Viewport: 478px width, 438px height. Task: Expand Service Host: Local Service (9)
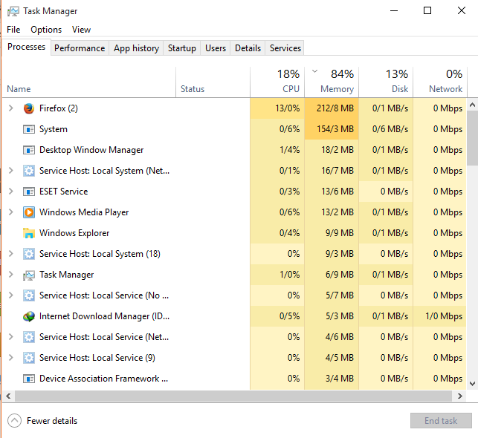[x=11, y=357]
